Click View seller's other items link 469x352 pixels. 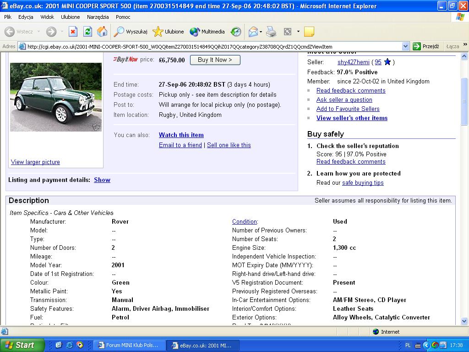[x=352, y=118]
